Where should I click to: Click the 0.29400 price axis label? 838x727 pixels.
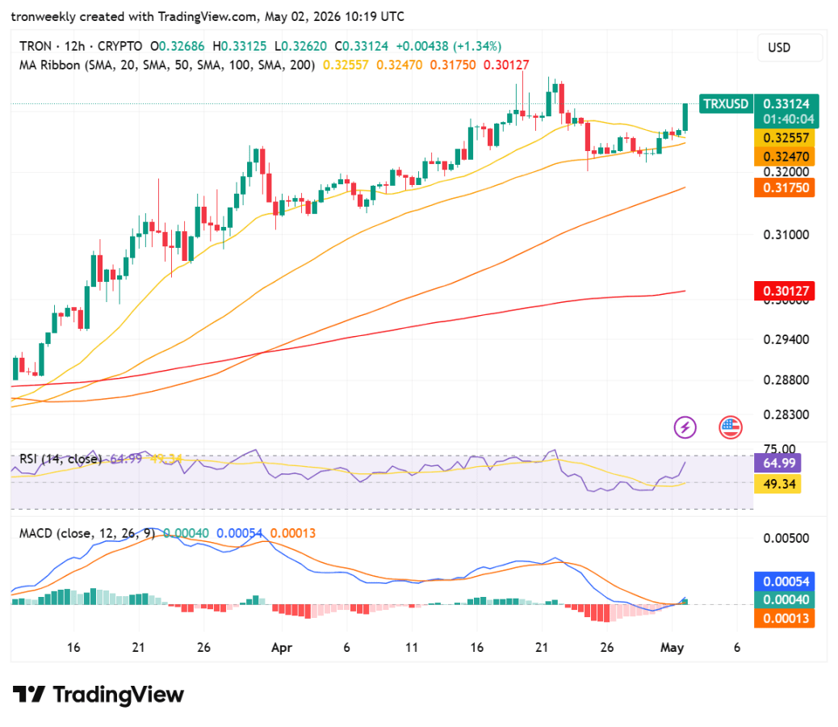tap(786, 339)
